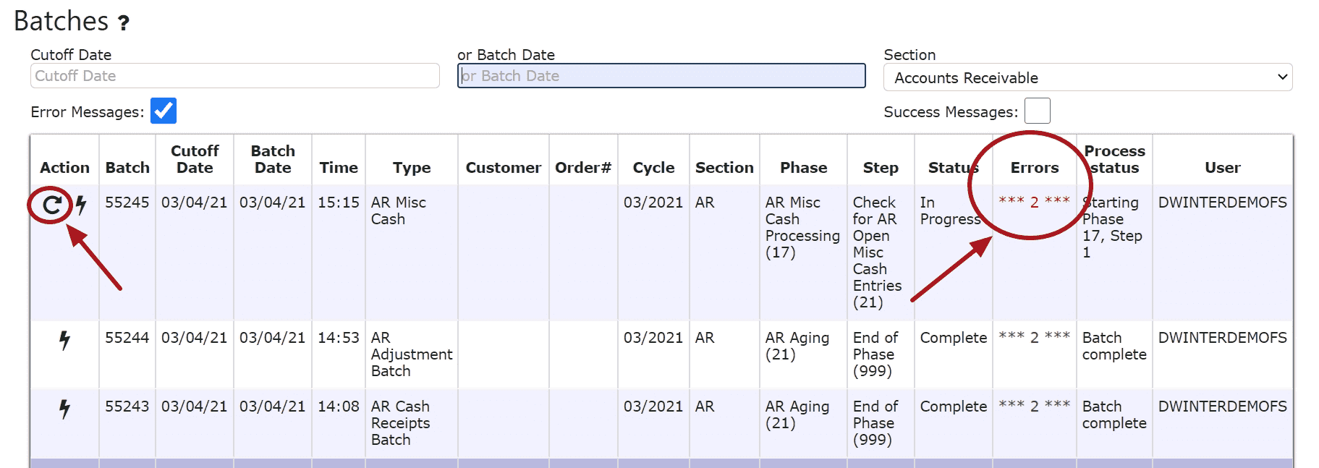The image size is (1319, 468).
Task: Click the errors count for batch 55243
Action: (1033, 407)
